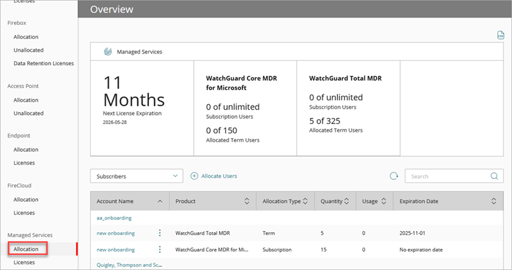Click the Product column header text

185,201
